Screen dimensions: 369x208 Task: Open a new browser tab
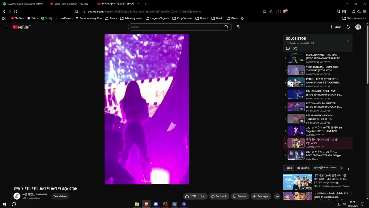coord(146,4)
